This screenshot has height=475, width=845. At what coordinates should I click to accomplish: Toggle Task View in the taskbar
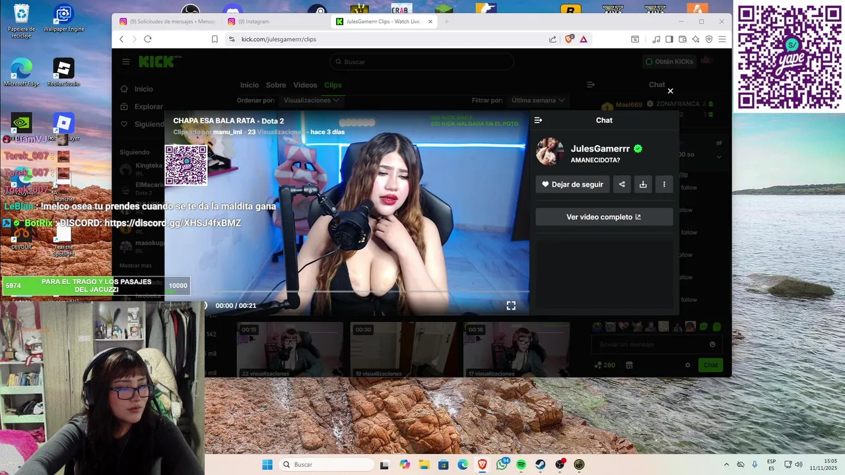[x=384, y=464]
